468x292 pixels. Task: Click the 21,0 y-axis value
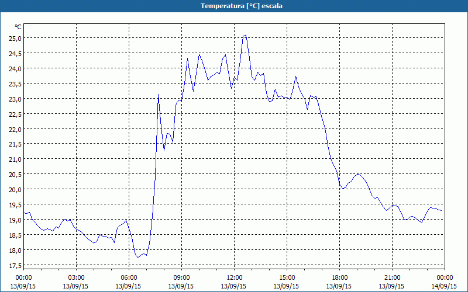click(15, 159)
